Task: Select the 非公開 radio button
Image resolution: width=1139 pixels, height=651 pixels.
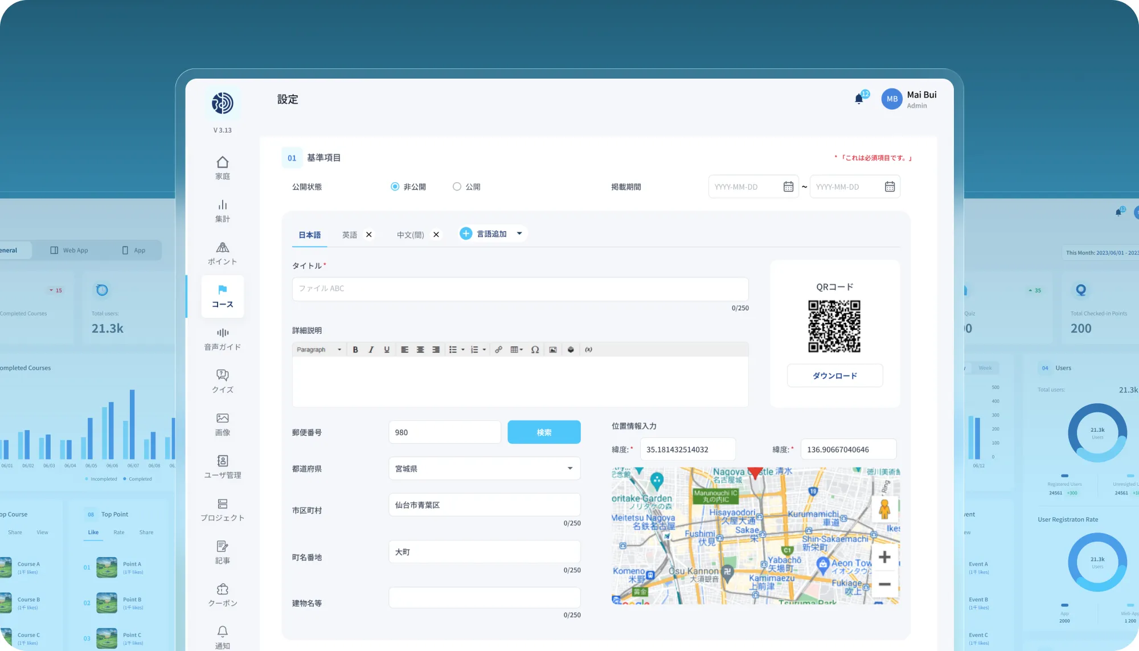Action: (x=395, y=187)
